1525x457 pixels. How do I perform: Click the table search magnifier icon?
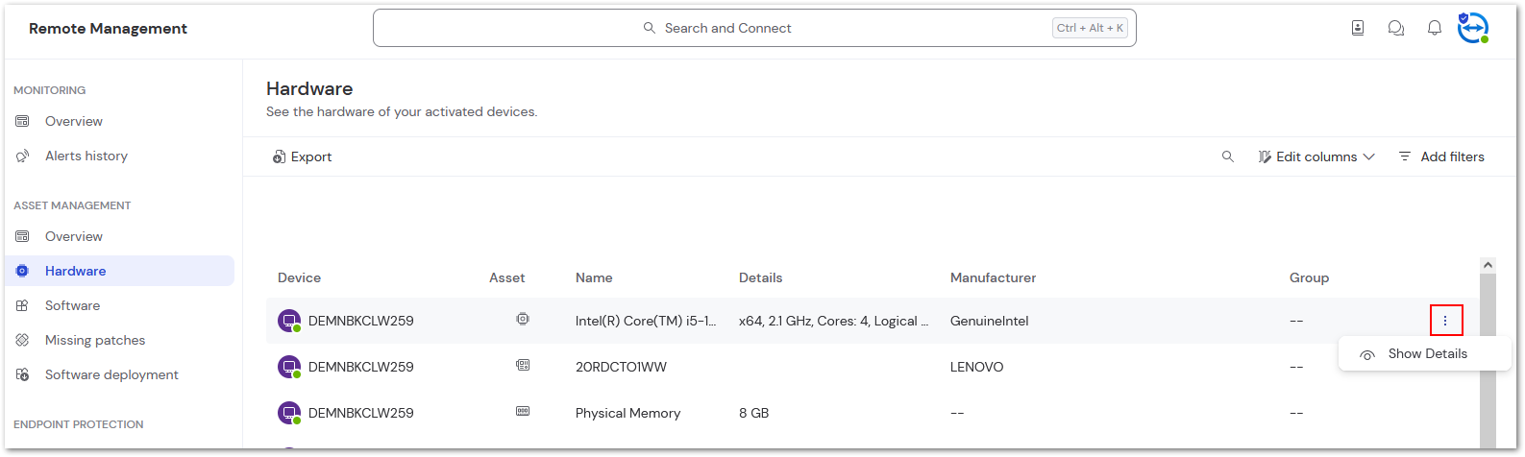(x=1227, y=156)
